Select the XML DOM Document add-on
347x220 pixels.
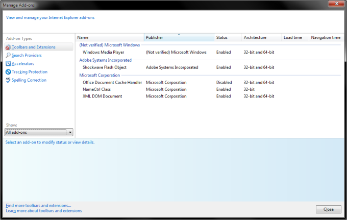(x=102, y=96)
